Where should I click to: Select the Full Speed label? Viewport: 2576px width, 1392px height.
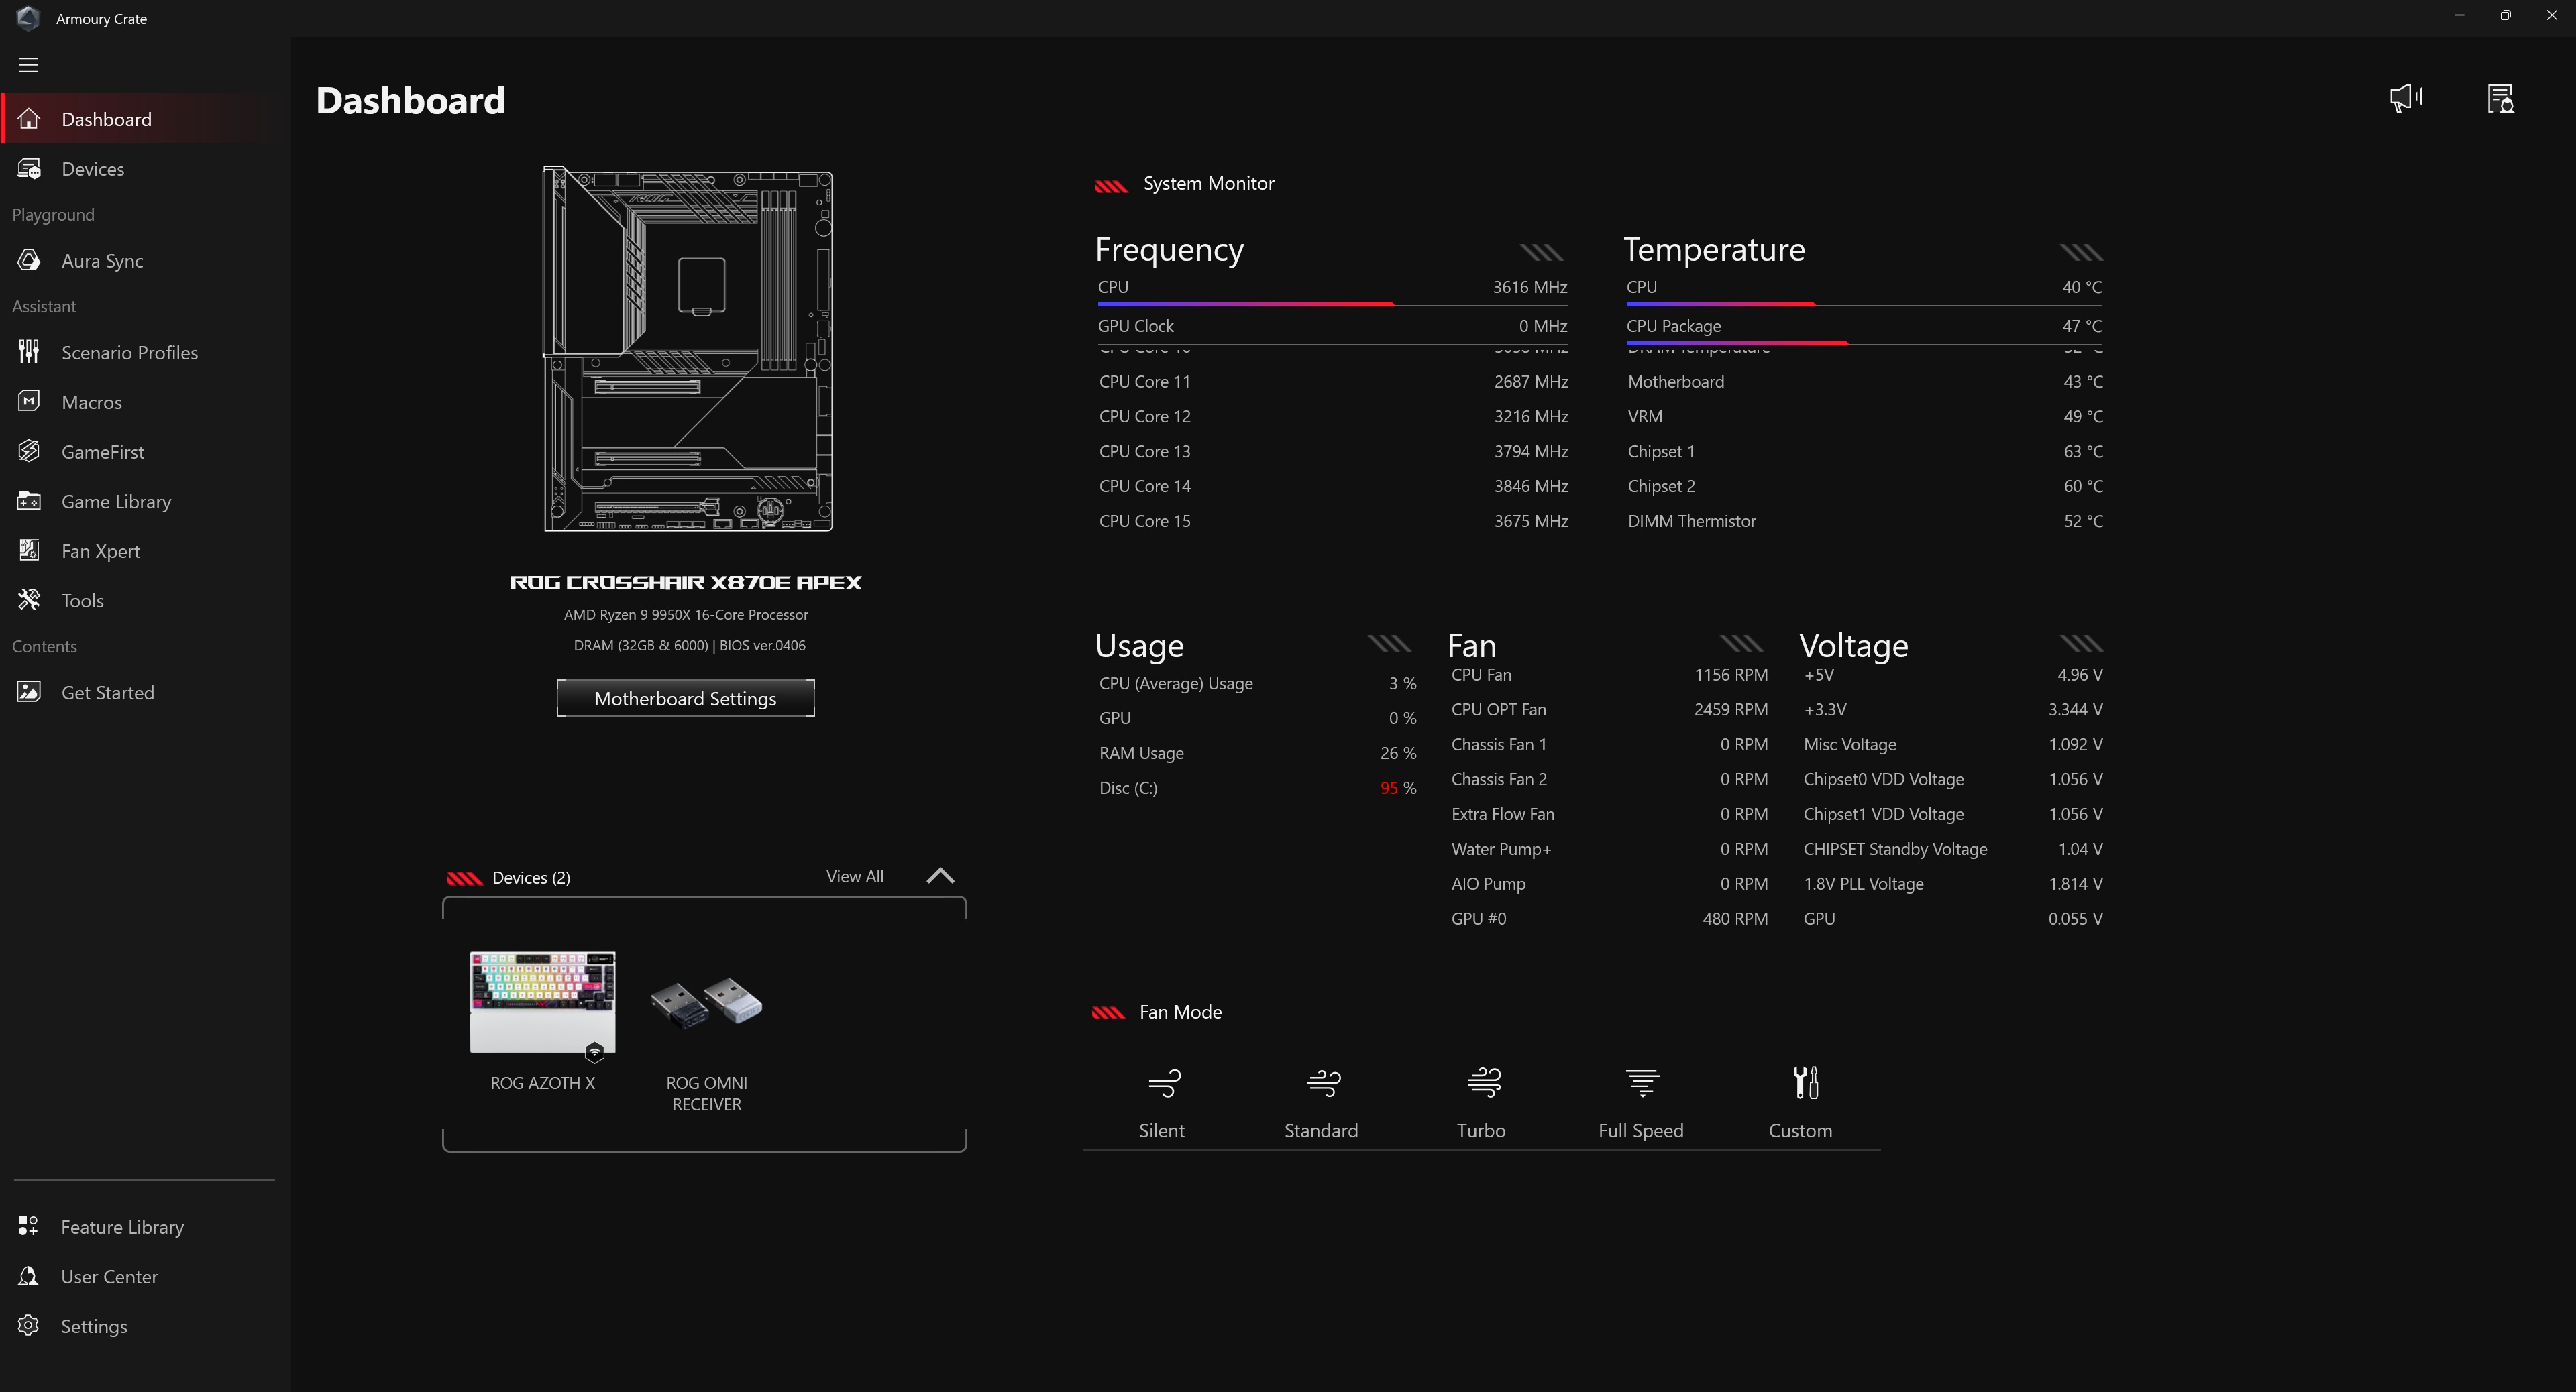pos(1640,1130)
